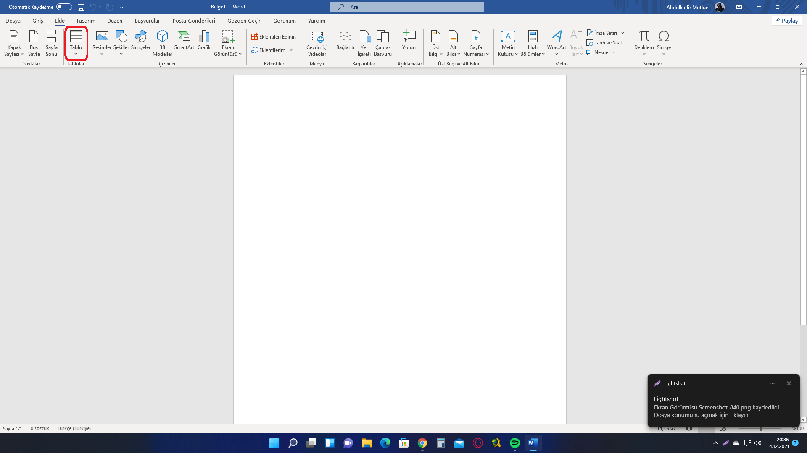Open the Gözden Geçir tab

click(244, 21)
